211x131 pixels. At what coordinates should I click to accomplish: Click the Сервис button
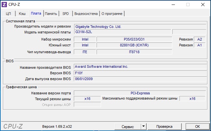tap(127, 126)
